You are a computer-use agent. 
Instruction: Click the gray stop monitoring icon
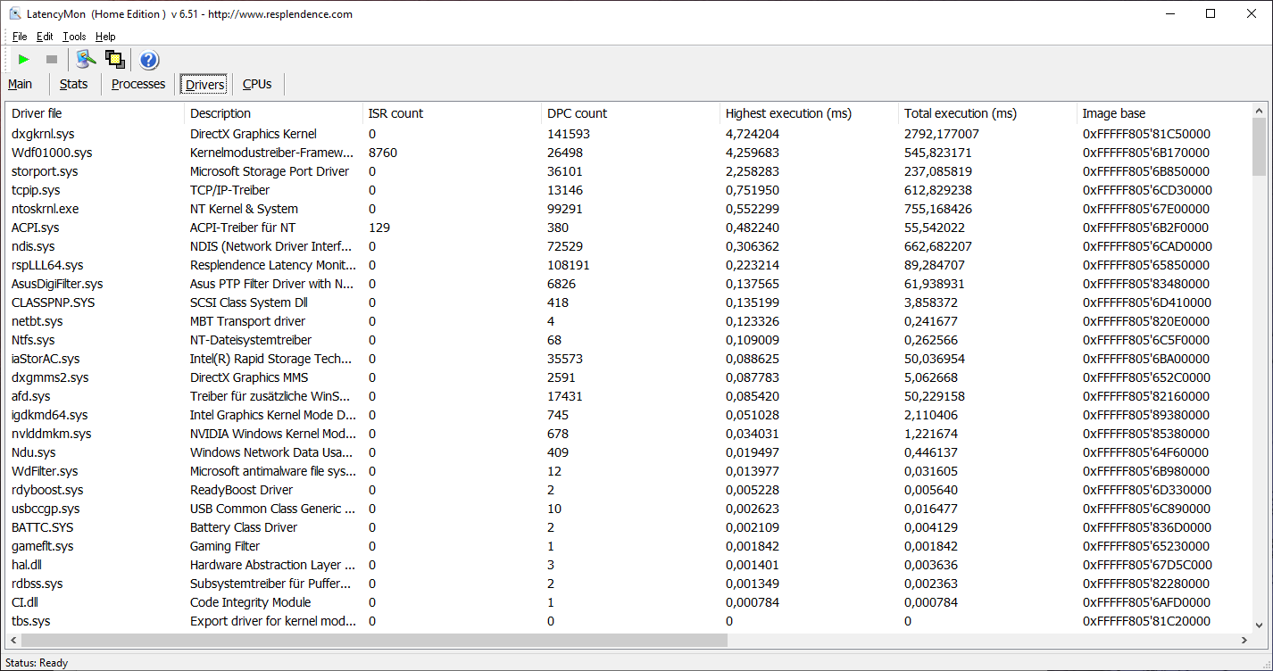pyautogui.click(x=52, y=60)
